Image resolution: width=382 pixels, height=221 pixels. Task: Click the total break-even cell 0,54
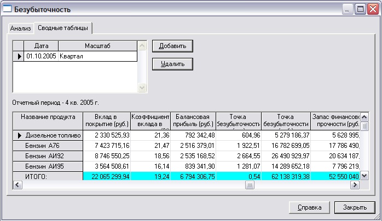(239, 176)
